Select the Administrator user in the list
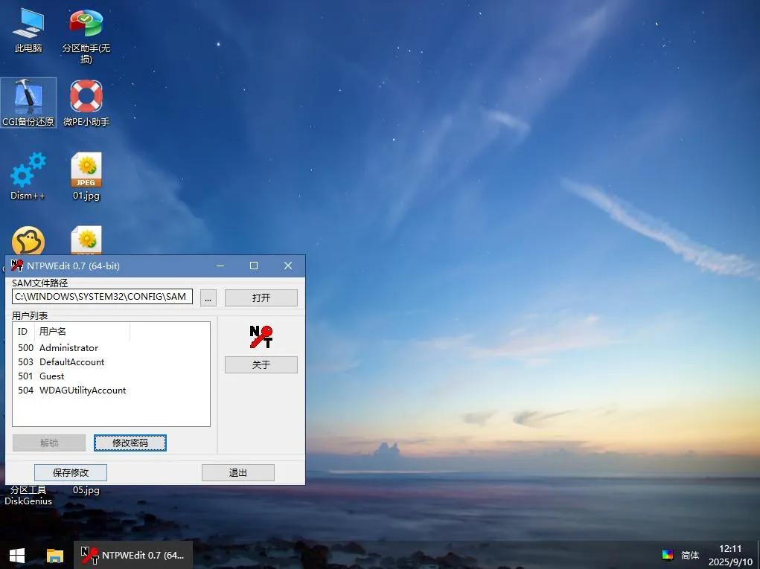The height and width of the screenshot is (569, 760). [x=68, y=348]
